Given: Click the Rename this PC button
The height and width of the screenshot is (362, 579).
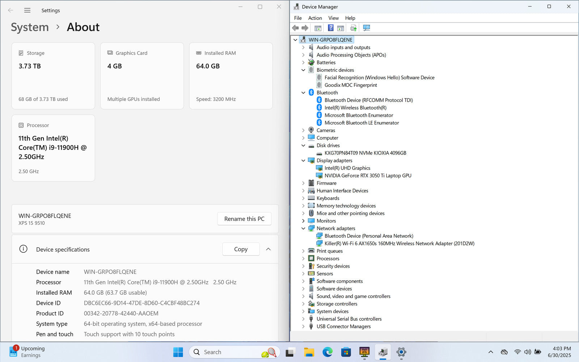Looking at the screenshot, I should coord(244,219).
